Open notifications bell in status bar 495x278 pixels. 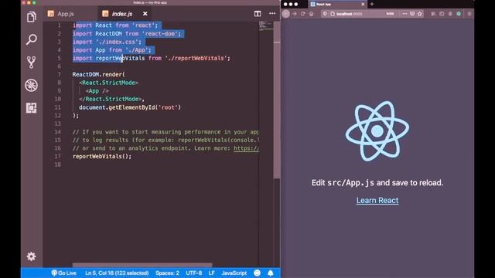(271, 273)
